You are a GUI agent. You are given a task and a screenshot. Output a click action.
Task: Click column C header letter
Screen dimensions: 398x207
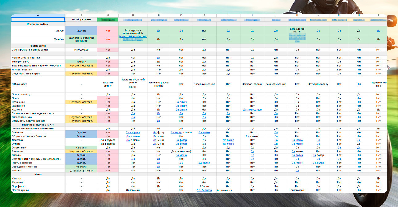tap(108, 15)
